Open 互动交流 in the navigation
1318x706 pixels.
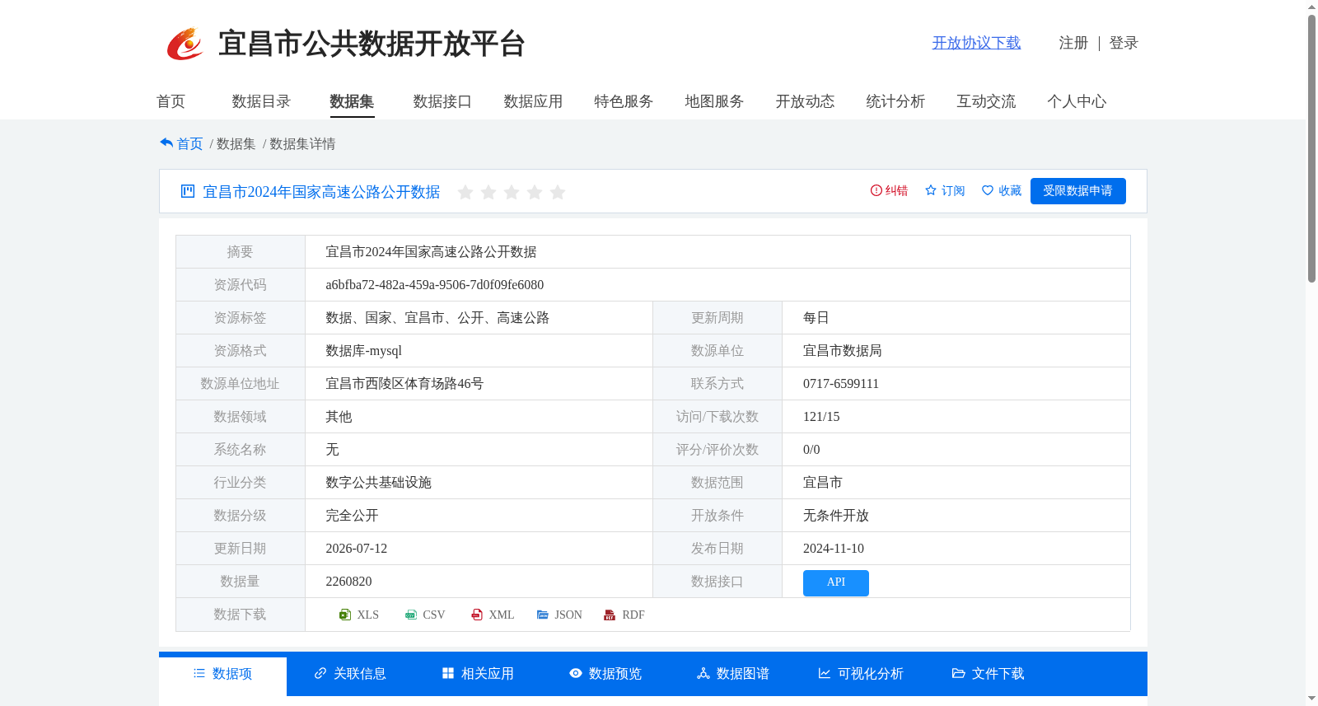click(986, 101)
